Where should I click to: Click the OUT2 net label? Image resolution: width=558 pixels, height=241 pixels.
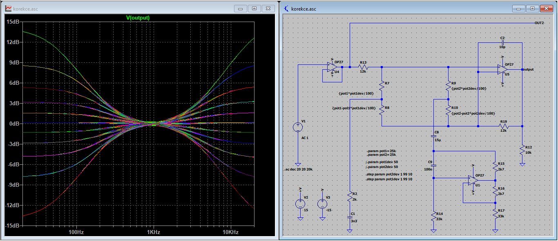point(539,23)
